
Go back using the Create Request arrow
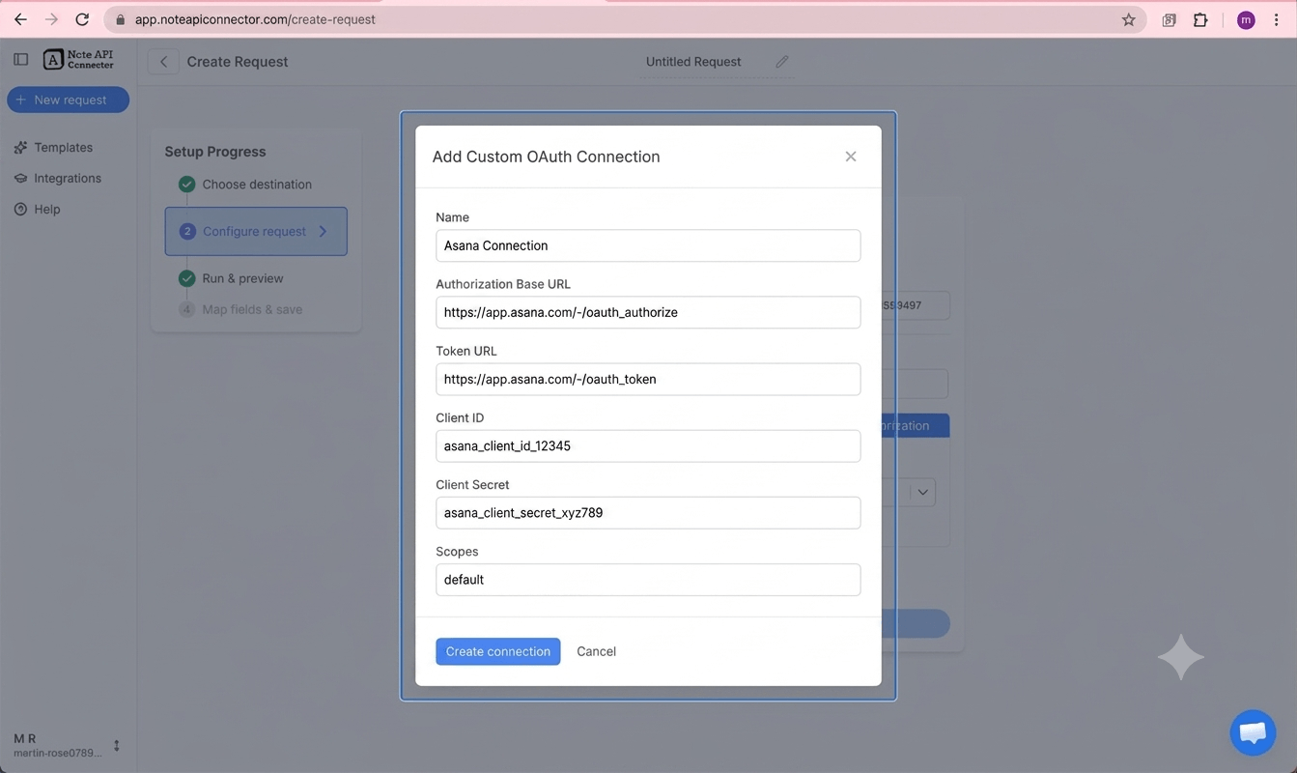tap(163, 62)
